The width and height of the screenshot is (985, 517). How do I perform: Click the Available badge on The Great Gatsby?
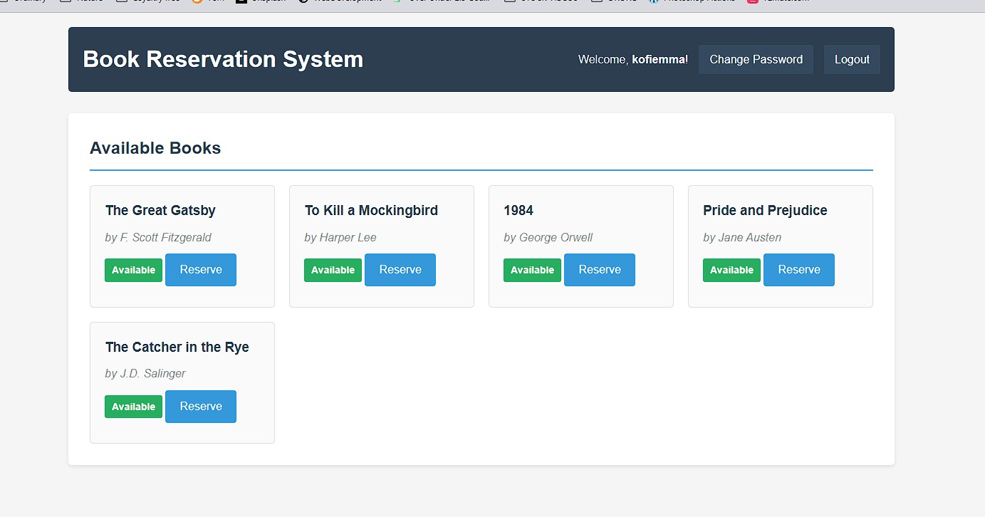pyautogui.click(x=133, y=270)
